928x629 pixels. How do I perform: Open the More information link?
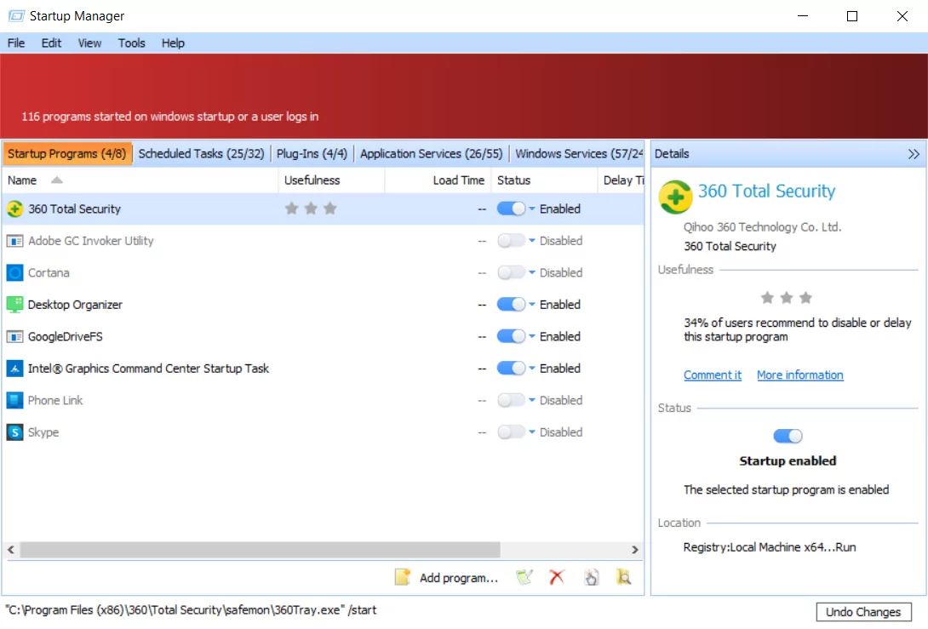click(x=800, y=375)
